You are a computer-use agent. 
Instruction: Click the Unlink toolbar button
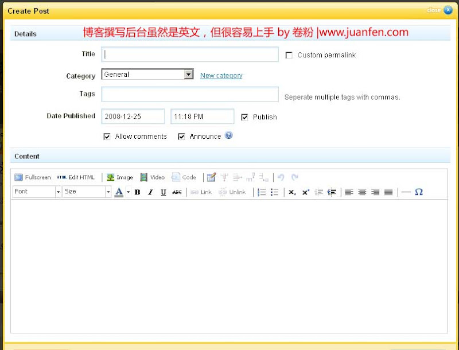(232, 192)
